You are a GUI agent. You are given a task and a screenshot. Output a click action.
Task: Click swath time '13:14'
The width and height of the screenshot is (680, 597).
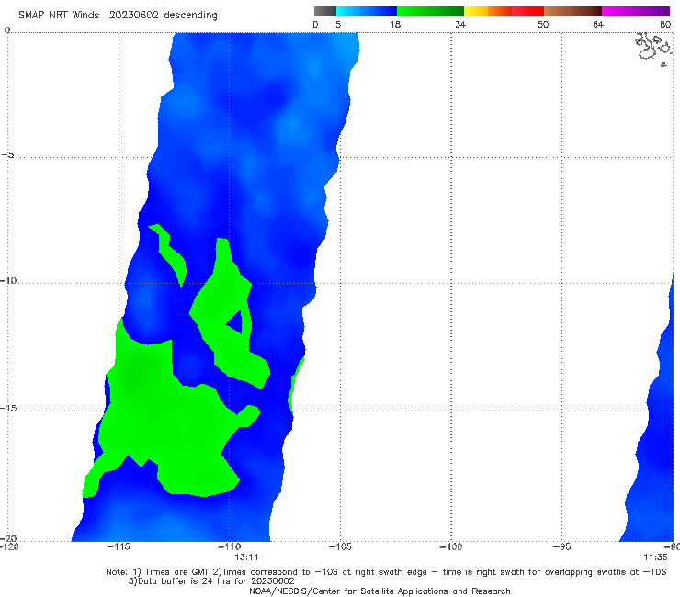247,558
